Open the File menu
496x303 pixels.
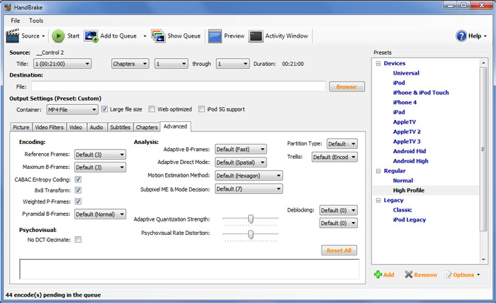[x=15, y=21]
